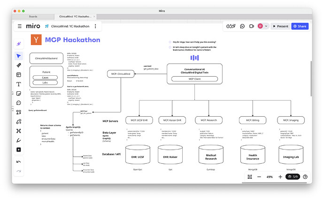This screenshot has height=199, width=324.
Task: Click the 'Data Layer' label
Action: point(109,133)
